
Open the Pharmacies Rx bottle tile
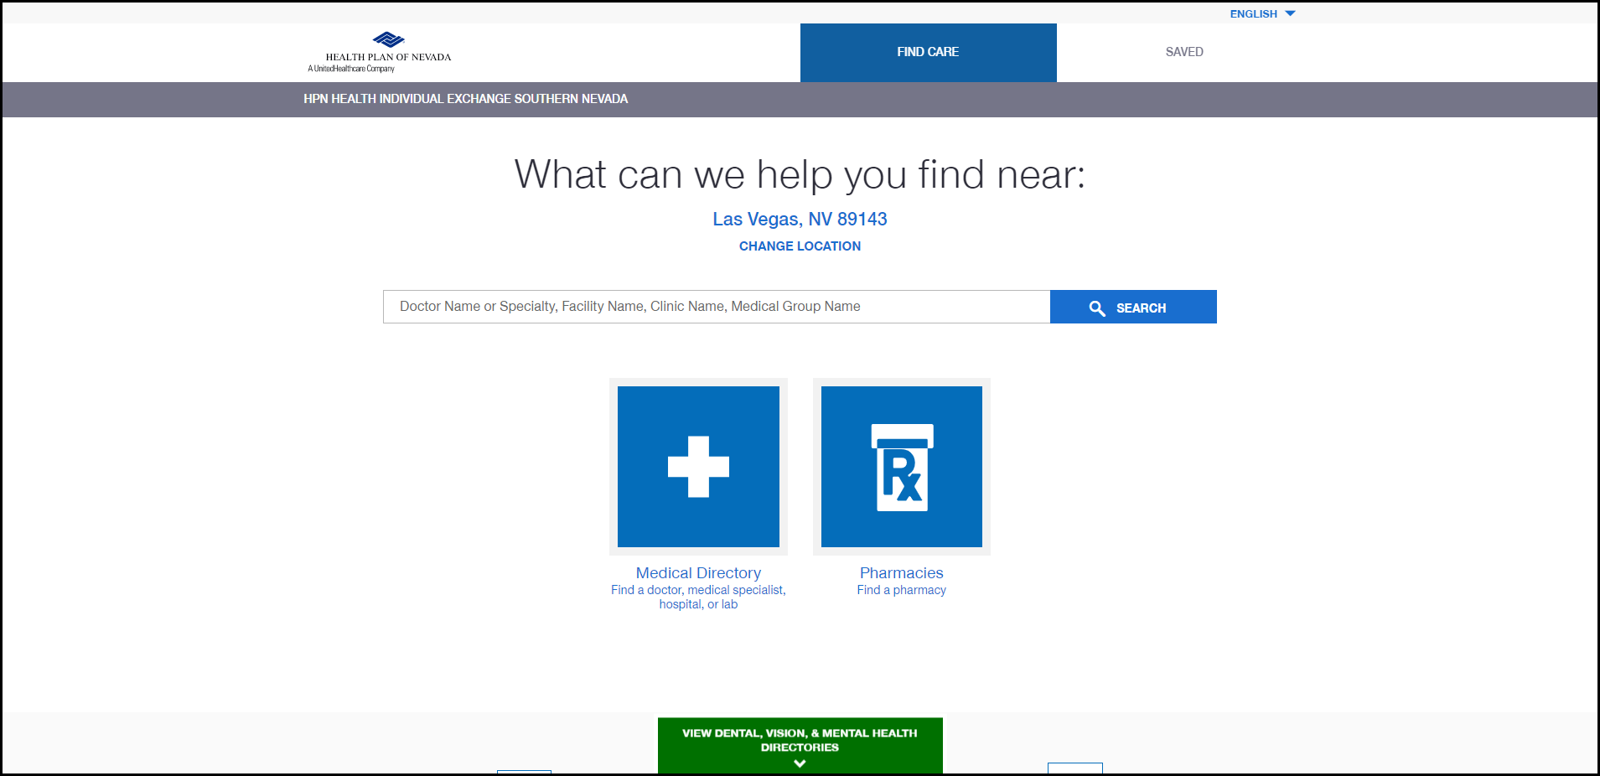902,467
